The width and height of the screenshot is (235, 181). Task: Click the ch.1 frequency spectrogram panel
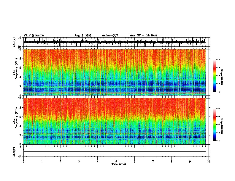coord(114,72)
